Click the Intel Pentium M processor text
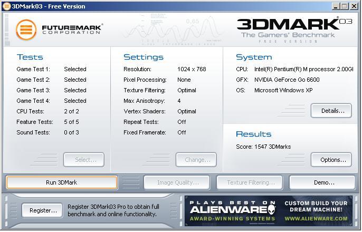The width and height of the screenshot is (362, 232). (303, 70)
